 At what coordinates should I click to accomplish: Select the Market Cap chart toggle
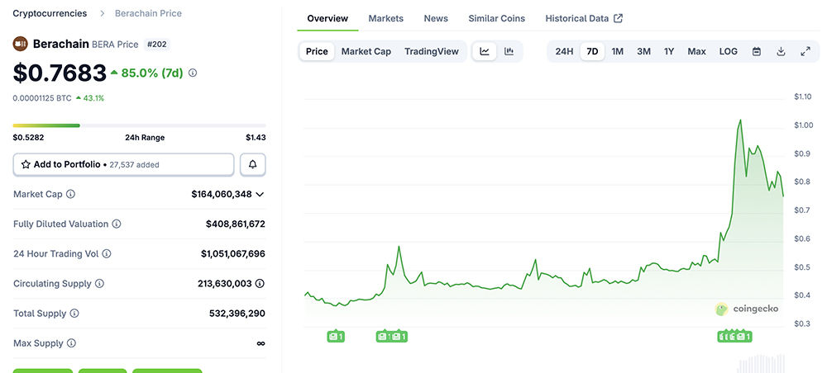(x=366, y=51)
